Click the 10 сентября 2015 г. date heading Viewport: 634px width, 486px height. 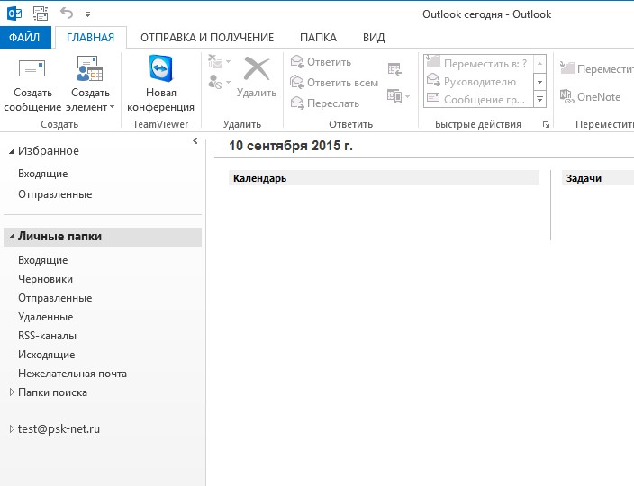click(291, 146)
